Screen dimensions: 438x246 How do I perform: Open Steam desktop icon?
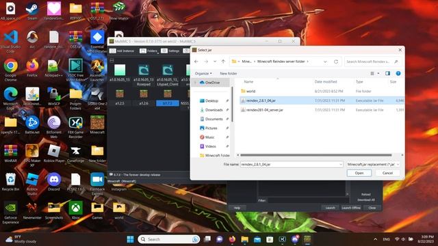32,11
